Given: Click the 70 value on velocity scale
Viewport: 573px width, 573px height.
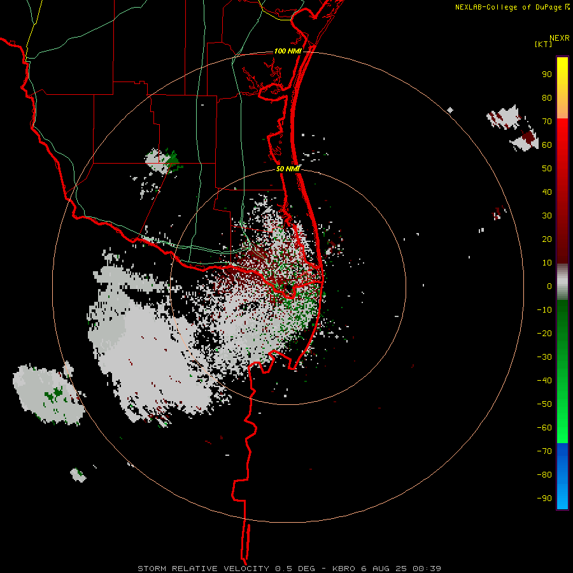Looking at the screenshot, I should coord(547,122).
